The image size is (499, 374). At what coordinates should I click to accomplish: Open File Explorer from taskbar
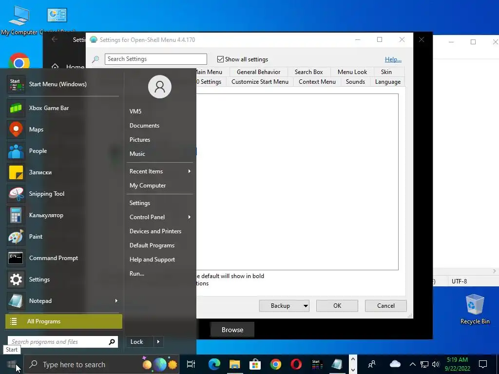(x=235, y=364)
